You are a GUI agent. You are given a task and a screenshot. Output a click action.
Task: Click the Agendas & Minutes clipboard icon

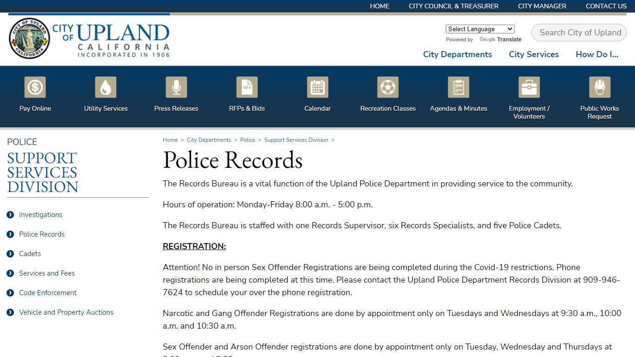point(459,87)
